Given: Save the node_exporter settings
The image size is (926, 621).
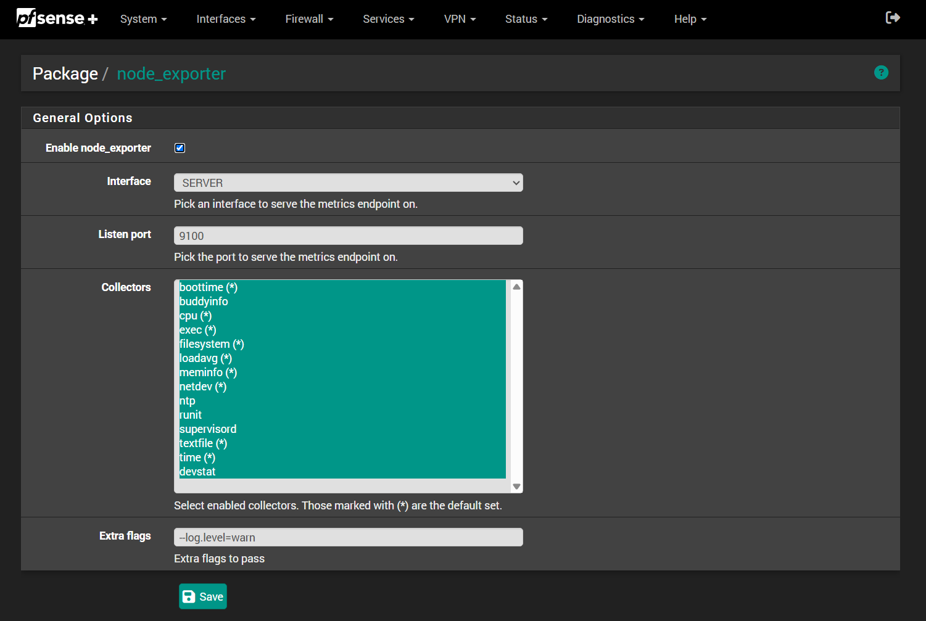Looking at the screenshot, I should pos(203,596).
